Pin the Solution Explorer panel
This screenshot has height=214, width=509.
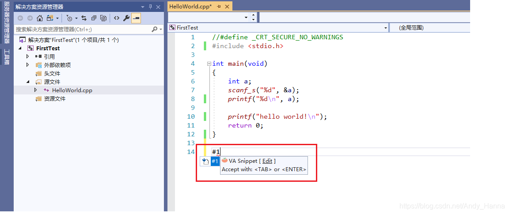pyautogui.click(x=150, y=7)
